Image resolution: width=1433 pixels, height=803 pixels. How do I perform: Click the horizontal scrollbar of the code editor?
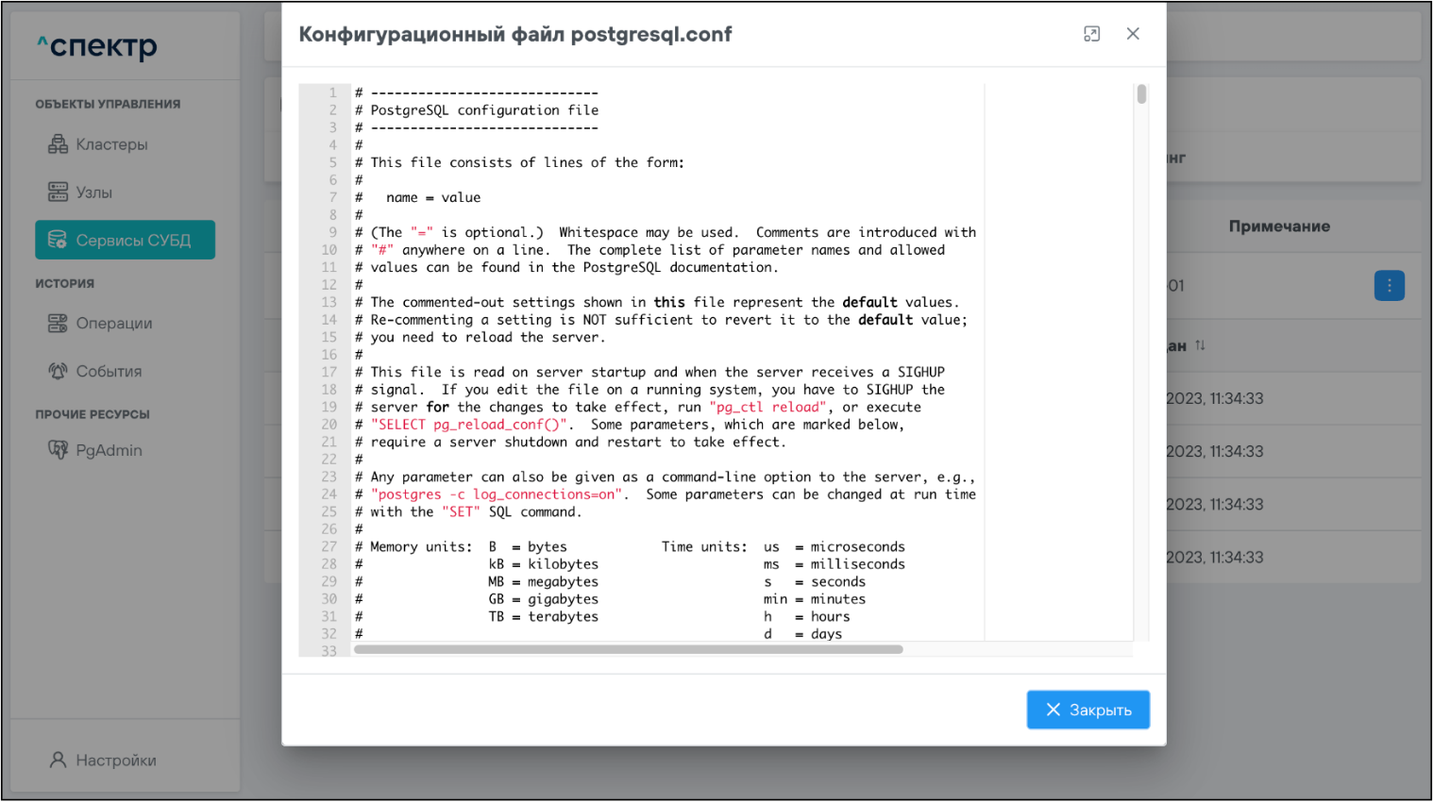click(x=628, y=649)
